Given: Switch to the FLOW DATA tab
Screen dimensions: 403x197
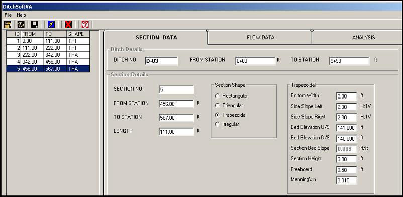Looking at the screenshot, I should pyautogui.click(x=260, y=38).
